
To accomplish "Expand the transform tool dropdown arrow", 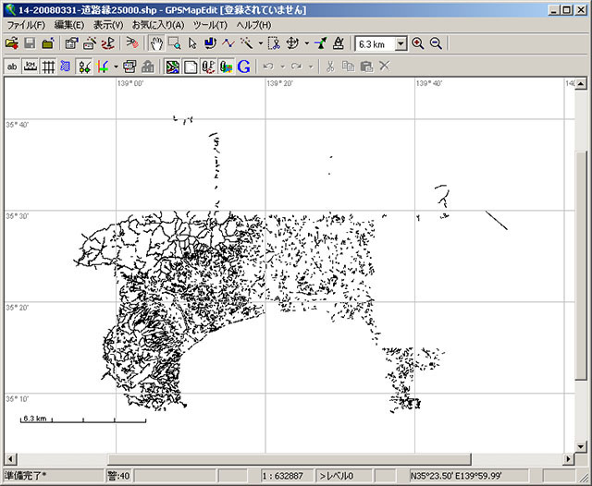I will (306, 43).
